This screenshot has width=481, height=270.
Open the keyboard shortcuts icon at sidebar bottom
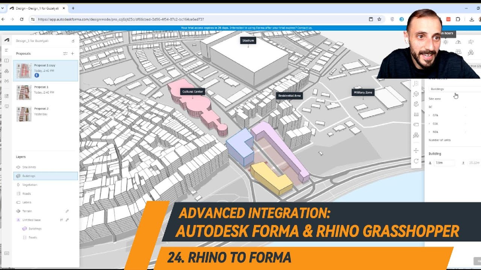coord(6,253)
